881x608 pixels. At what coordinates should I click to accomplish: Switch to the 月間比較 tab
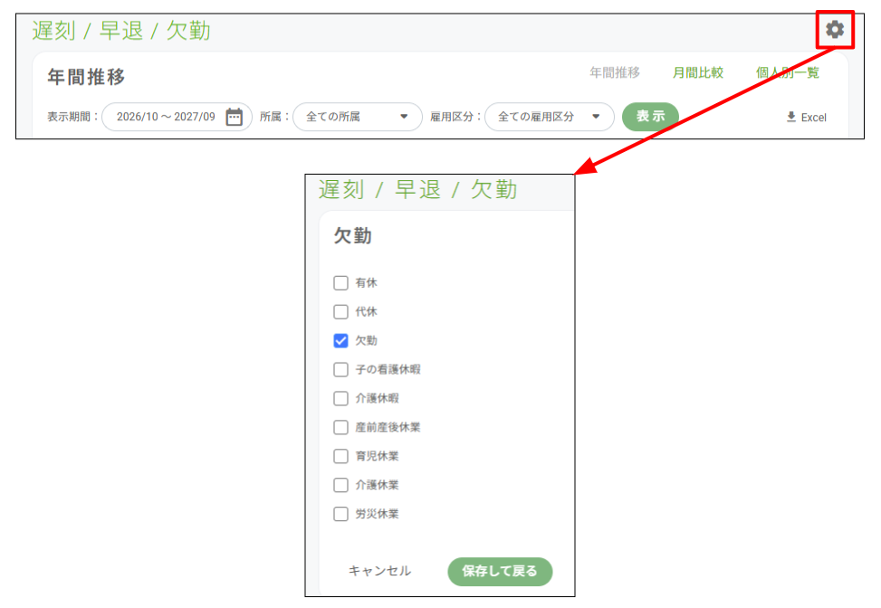point(698,72)
